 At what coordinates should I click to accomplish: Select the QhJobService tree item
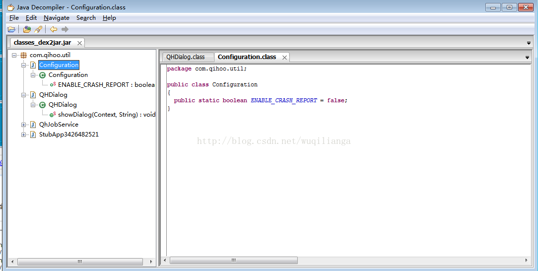tap(59, 125)
